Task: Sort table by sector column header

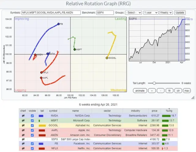Action: pos(107,111)
